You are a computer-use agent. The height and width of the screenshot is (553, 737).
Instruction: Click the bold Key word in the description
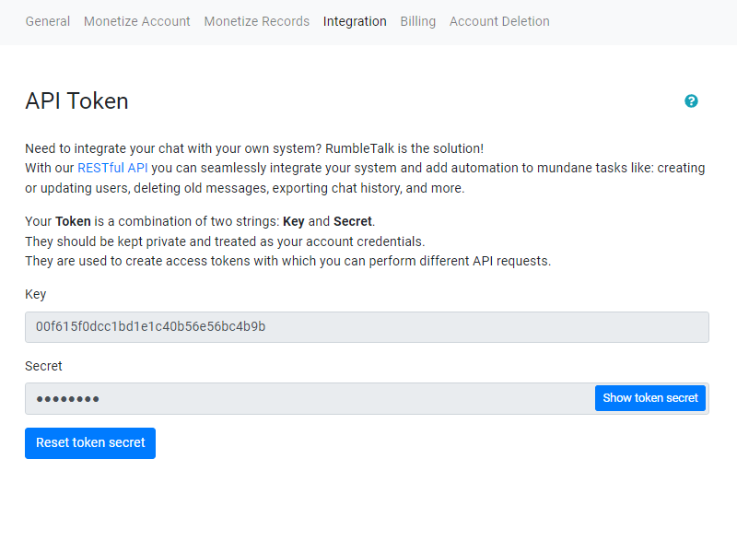click(293, 221)
